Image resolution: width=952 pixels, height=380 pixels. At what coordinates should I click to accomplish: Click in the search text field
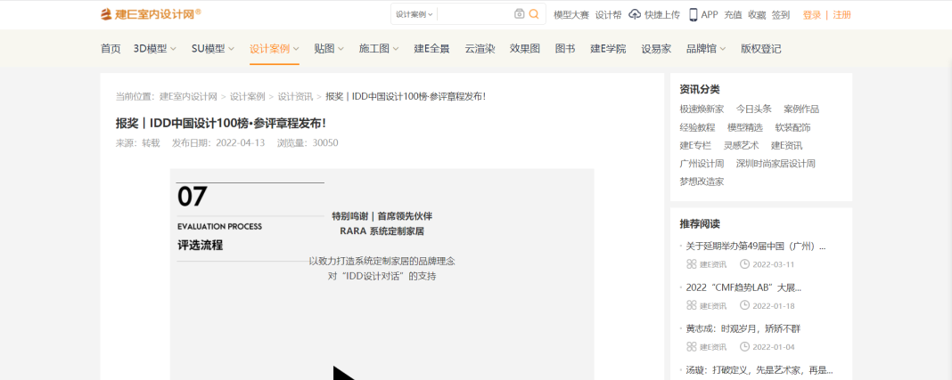click(x=475, y=14)
